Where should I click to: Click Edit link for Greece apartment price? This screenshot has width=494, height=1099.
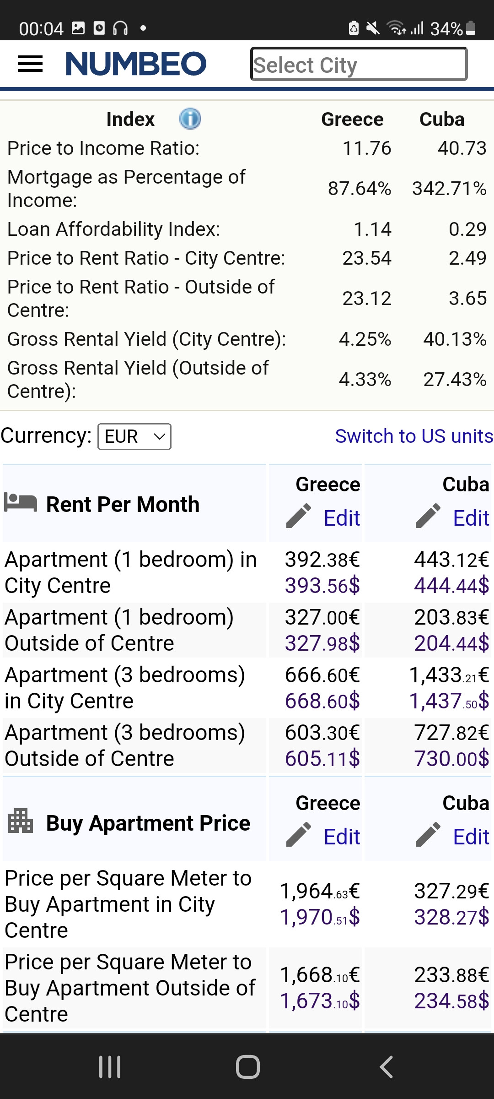342,837
